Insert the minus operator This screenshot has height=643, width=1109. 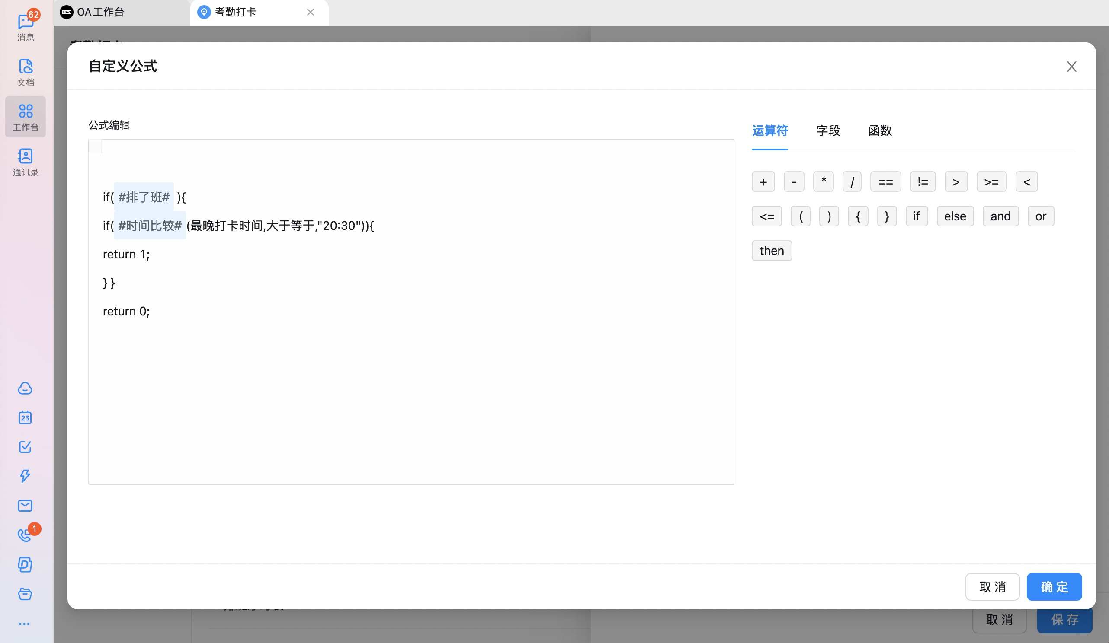point(794,181)
